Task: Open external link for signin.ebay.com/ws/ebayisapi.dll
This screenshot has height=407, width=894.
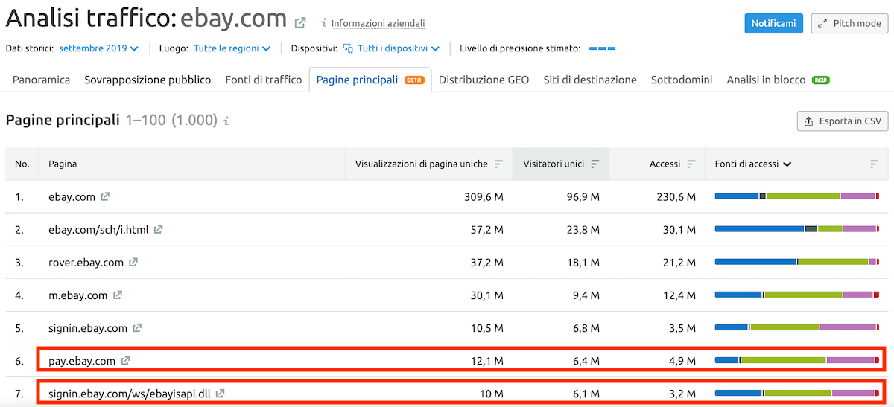Action: pyautogui.click(x=221, y=394)
